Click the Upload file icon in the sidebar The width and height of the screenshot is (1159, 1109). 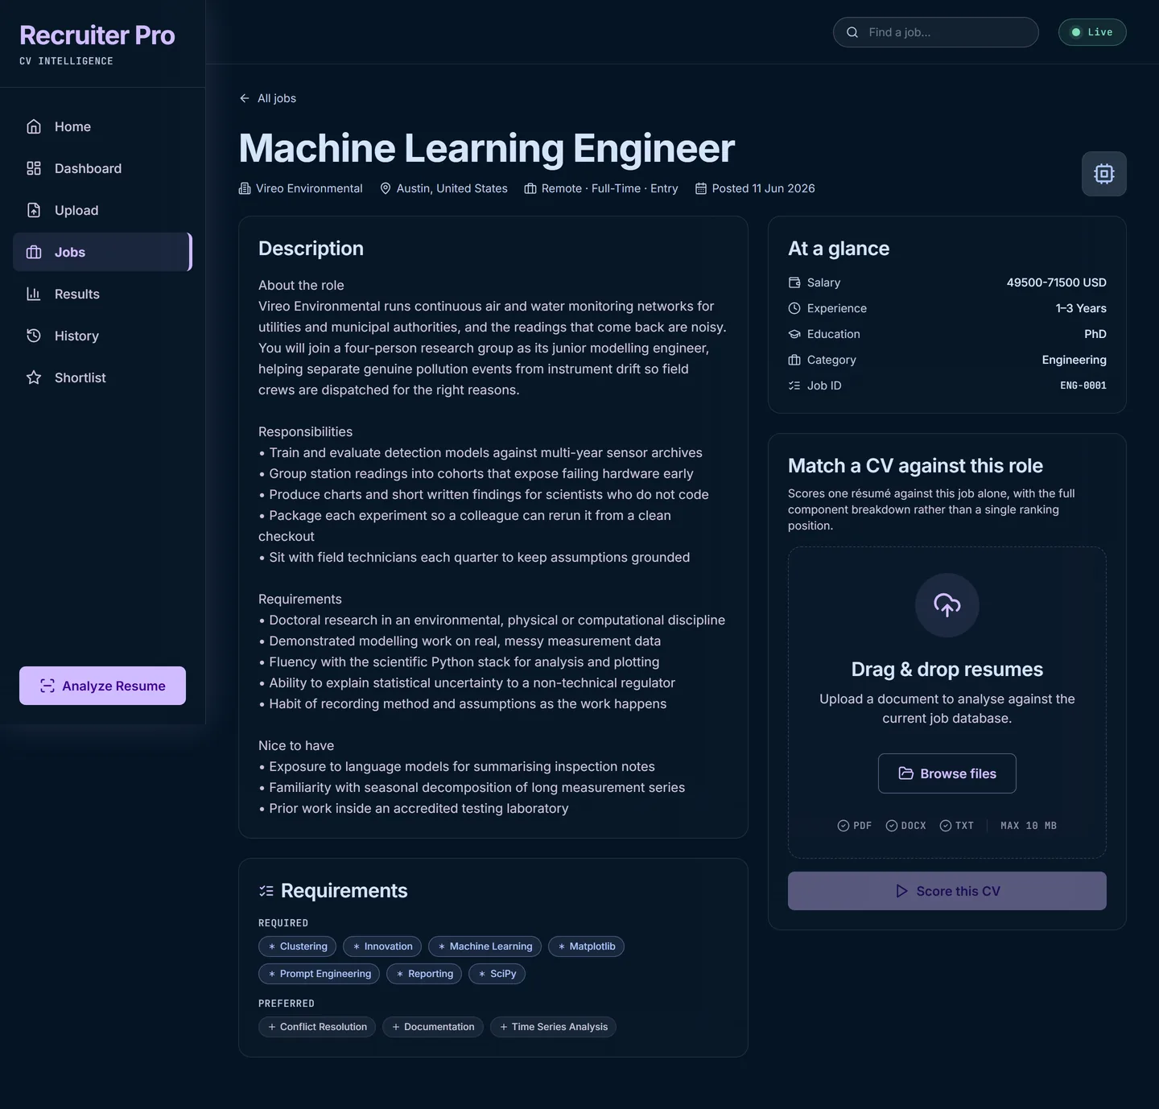pyautogui.click(x=34, y=210)
